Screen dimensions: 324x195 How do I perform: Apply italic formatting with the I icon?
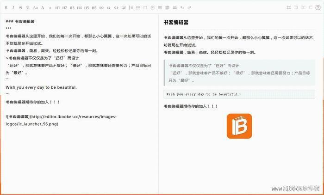coord(13,8)
